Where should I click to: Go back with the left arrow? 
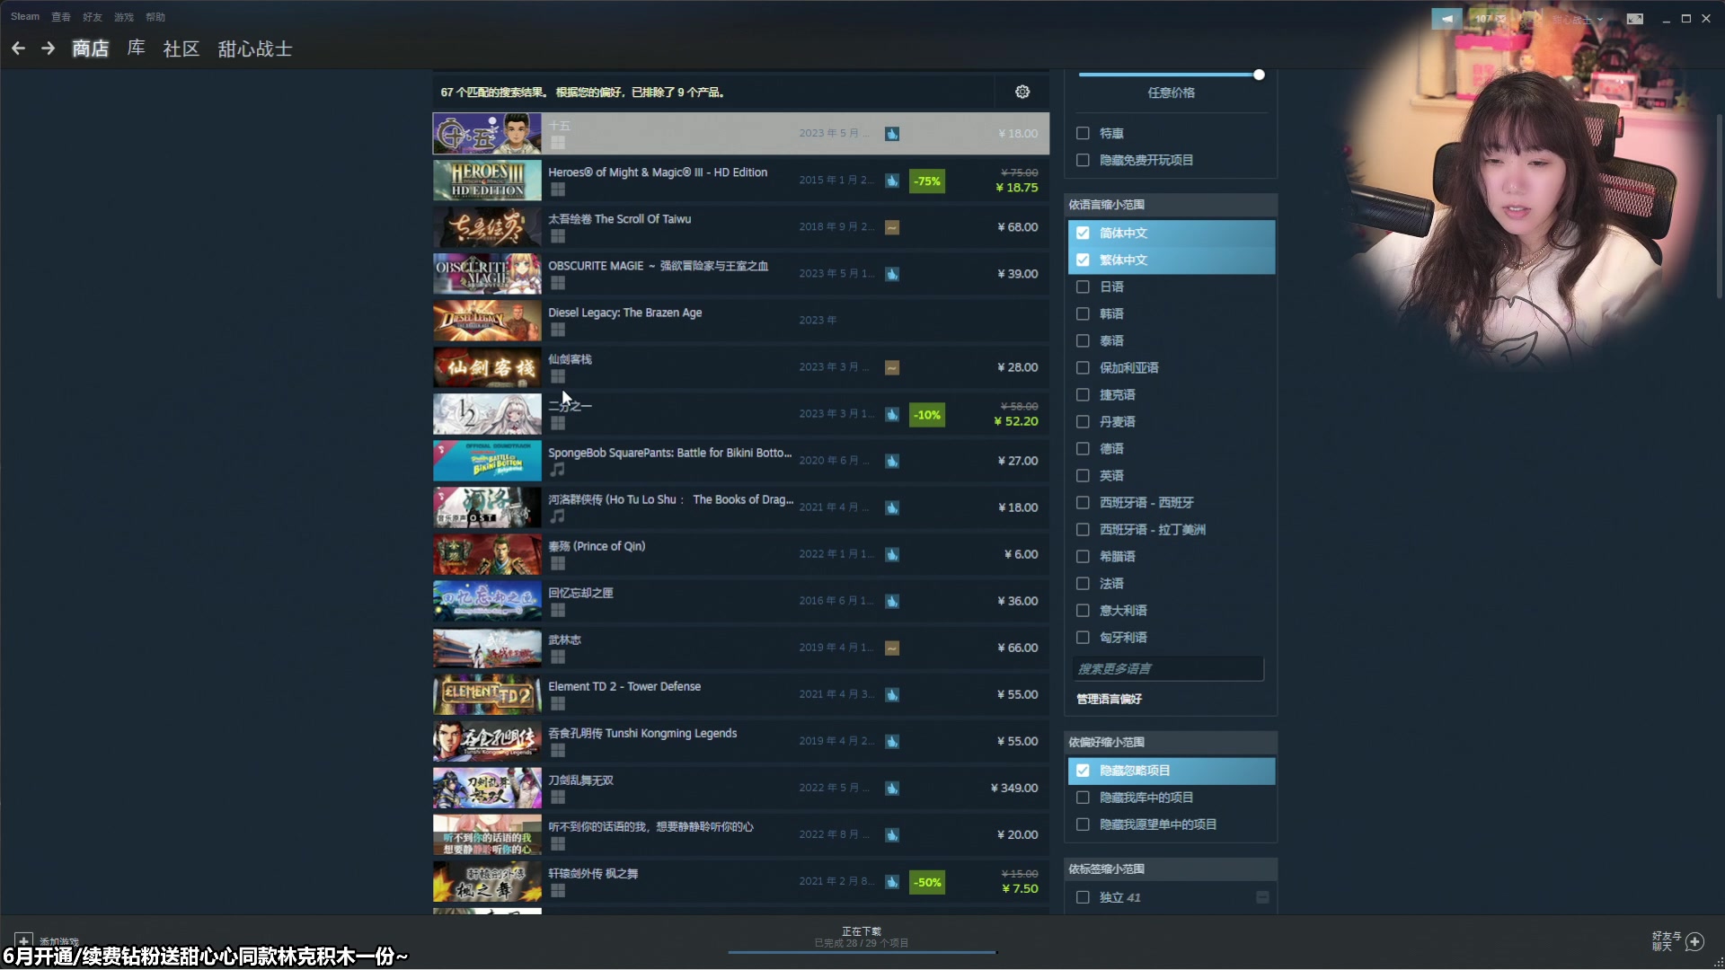(18, 48)
